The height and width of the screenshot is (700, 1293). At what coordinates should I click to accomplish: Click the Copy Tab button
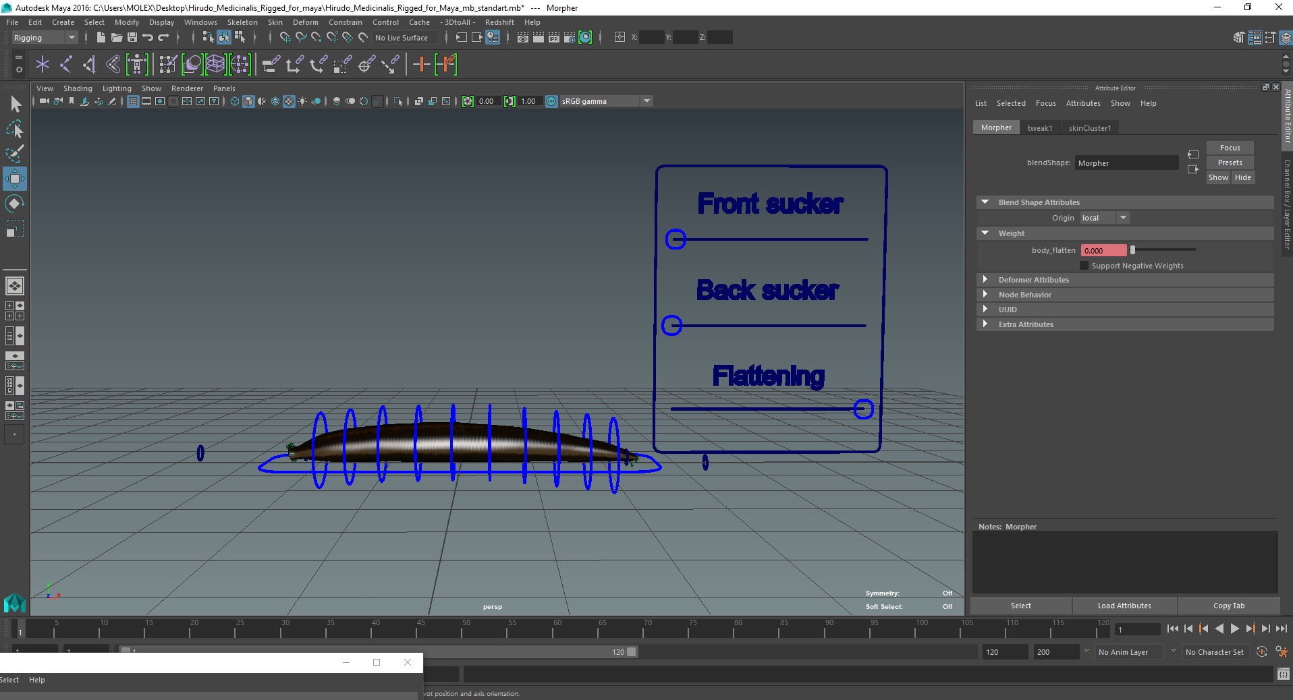point(1229,606)
